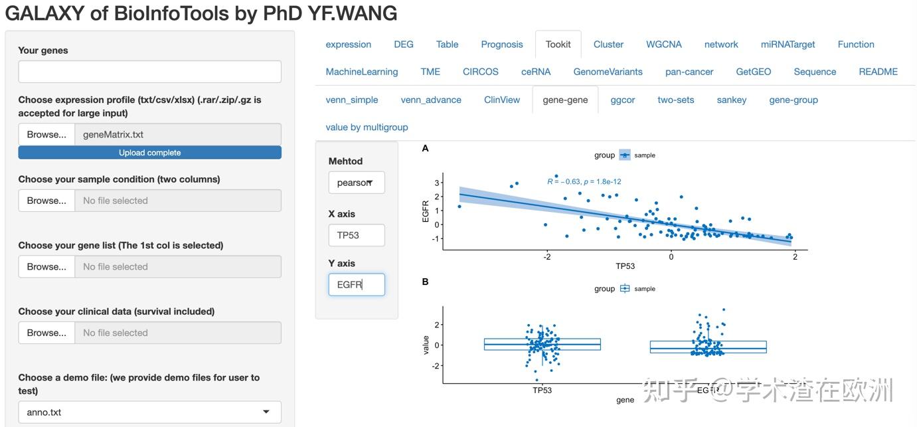Open the Prognosis tab

[x=502, y=44]
